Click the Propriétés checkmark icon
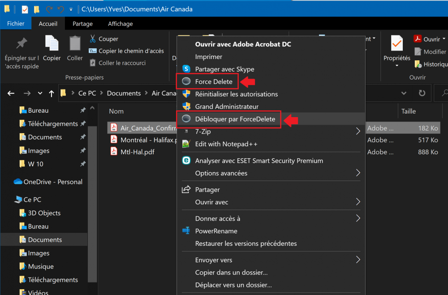 [396, 44]
